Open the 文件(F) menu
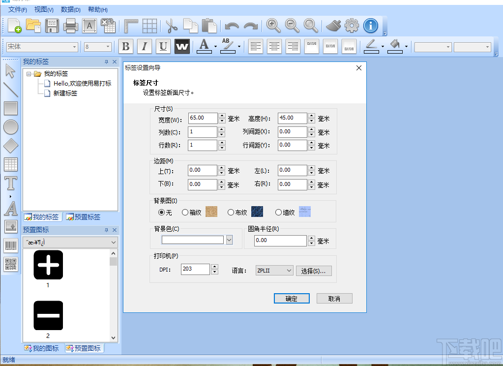 point(18,10)
